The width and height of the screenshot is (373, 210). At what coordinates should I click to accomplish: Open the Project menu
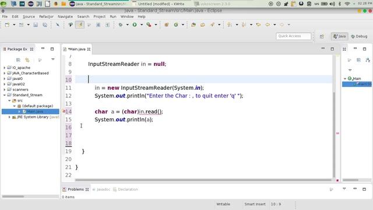point(100,16)
